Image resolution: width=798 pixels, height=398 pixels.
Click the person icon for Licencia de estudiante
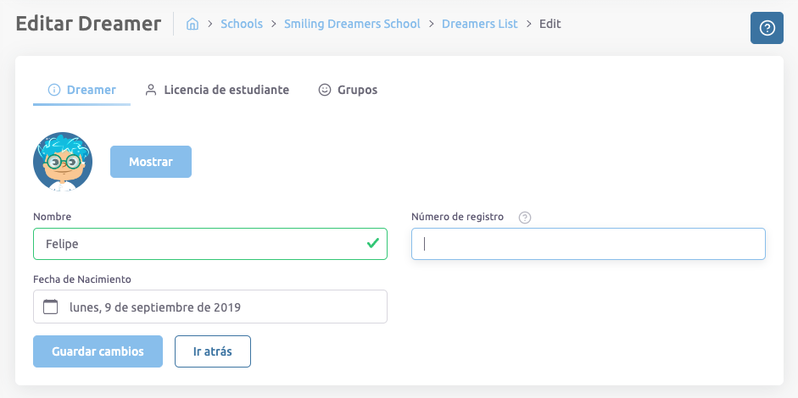[151, 90]
